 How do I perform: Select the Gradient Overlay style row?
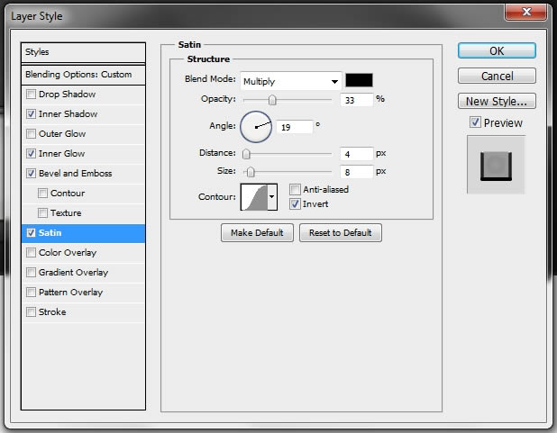[x=83, y=272]
